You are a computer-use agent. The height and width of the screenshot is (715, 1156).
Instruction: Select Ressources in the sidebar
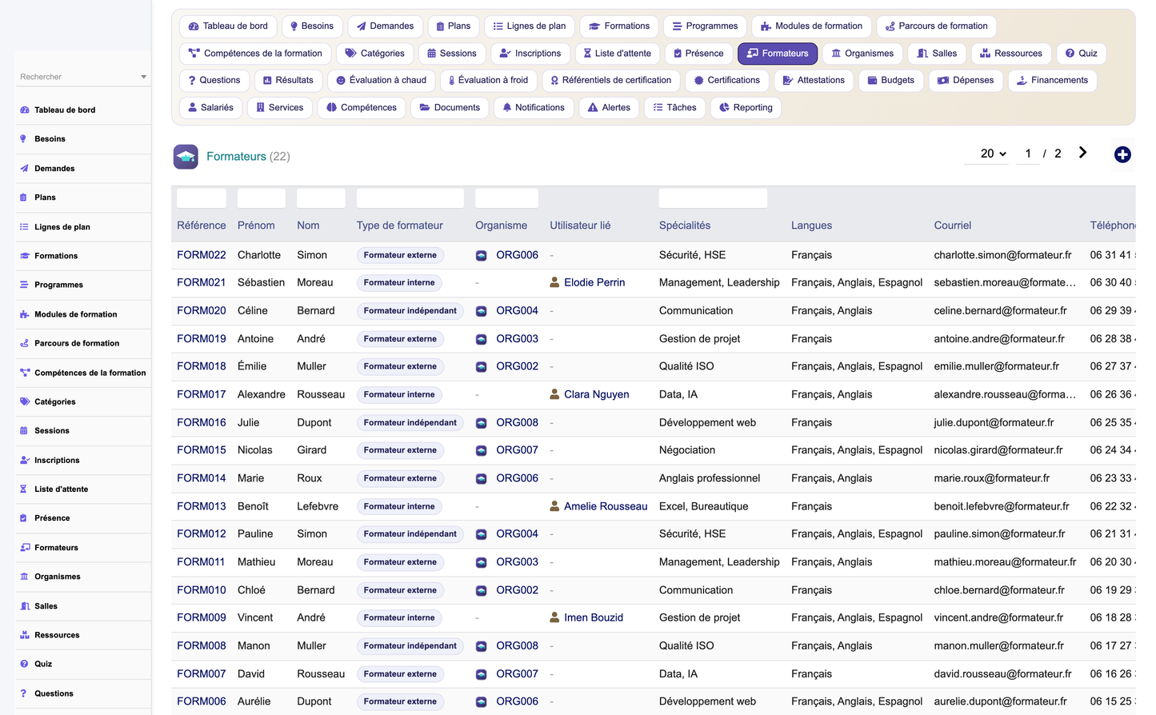(83, 635)
